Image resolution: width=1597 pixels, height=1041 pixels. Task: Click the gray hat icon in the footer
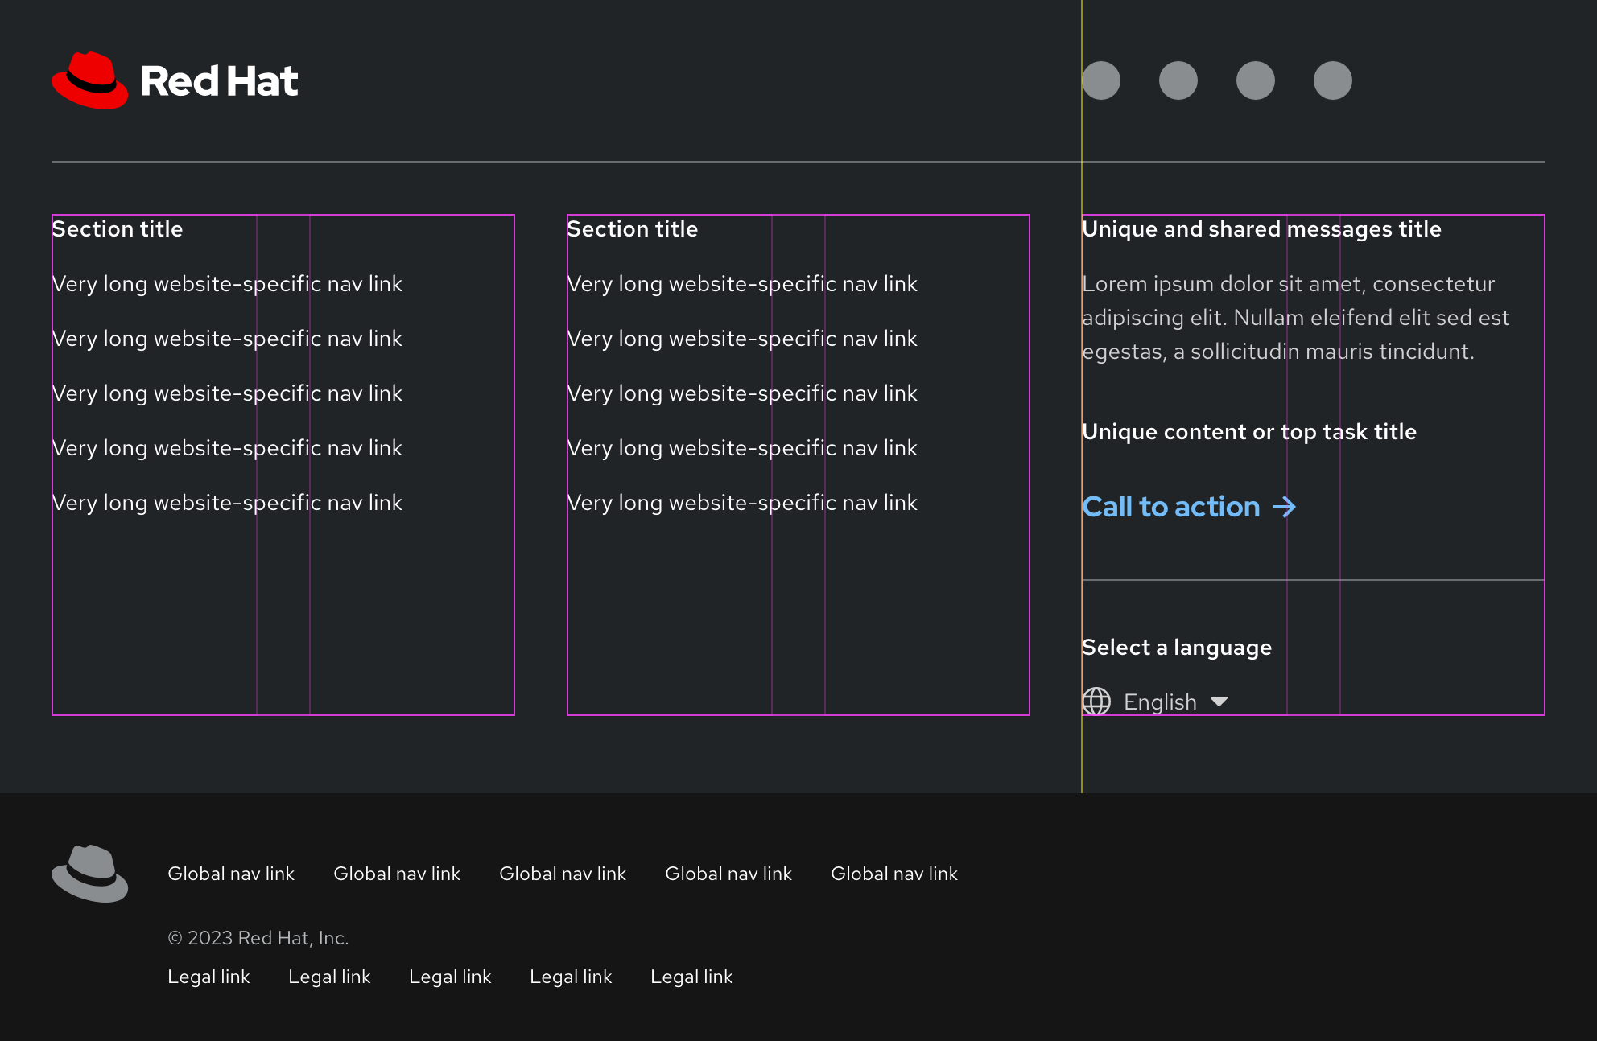[89, 874]
